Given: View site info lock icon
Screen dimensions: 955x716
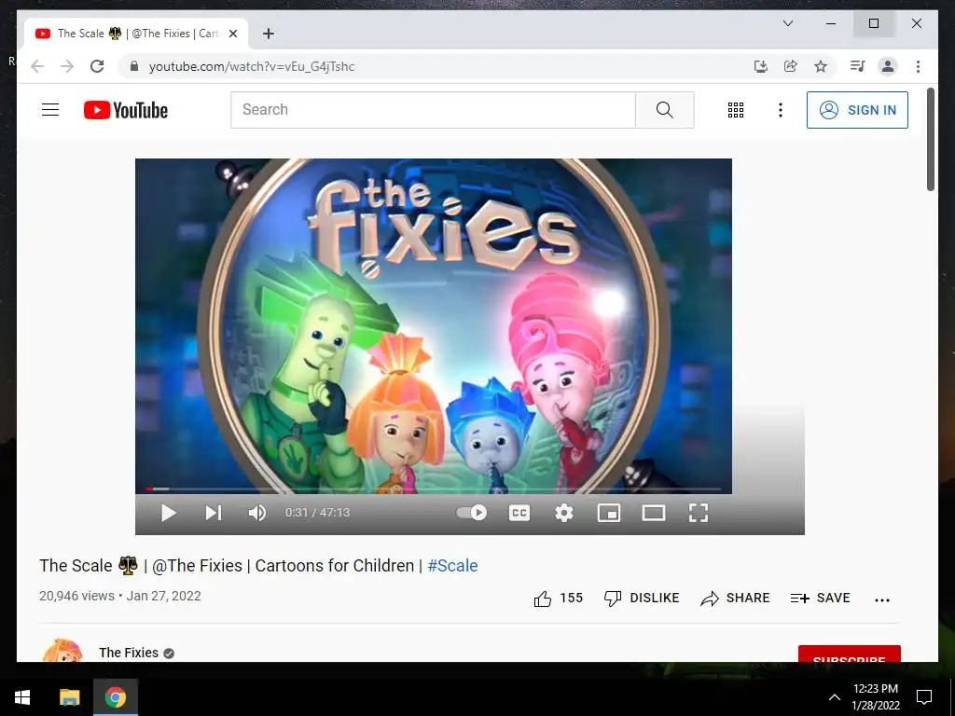Looking at the screenshot, I should (134, 66).
